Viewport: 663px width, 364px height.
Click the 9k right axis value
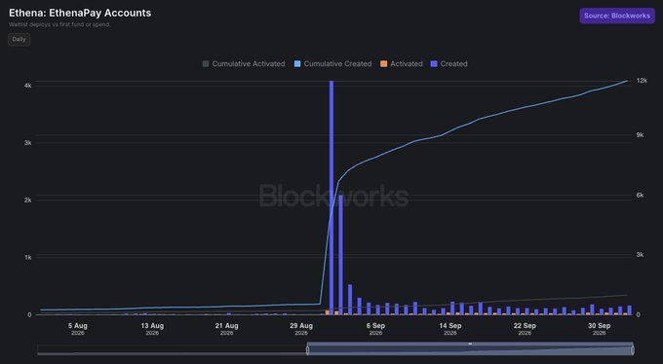640,134
